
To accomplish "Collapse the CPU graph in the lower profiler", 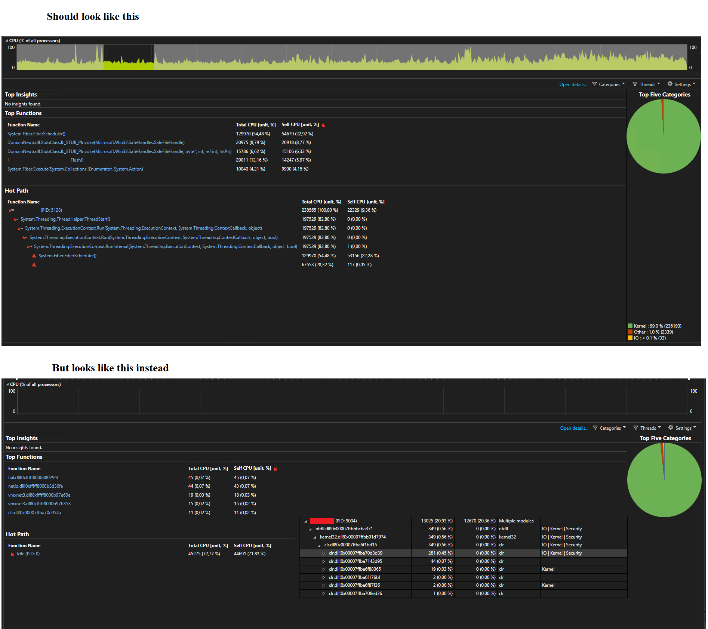I will coord(7,384).
